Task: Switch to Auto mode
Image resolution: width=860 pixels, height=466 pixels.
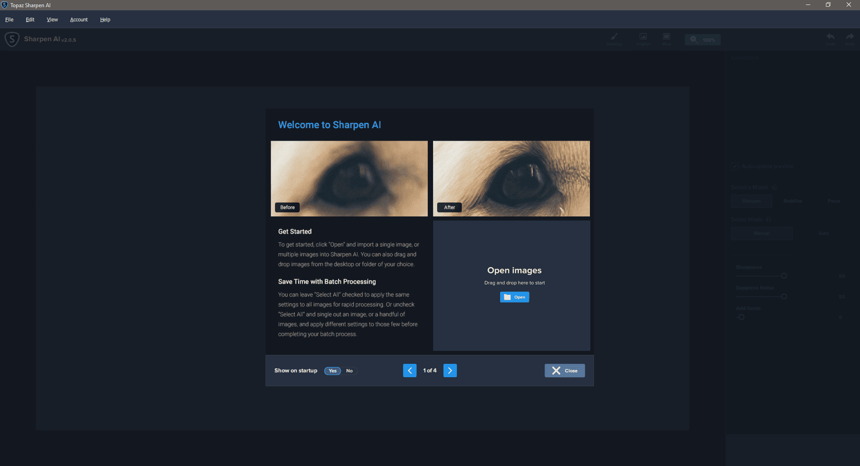Action: coord(824,233)
